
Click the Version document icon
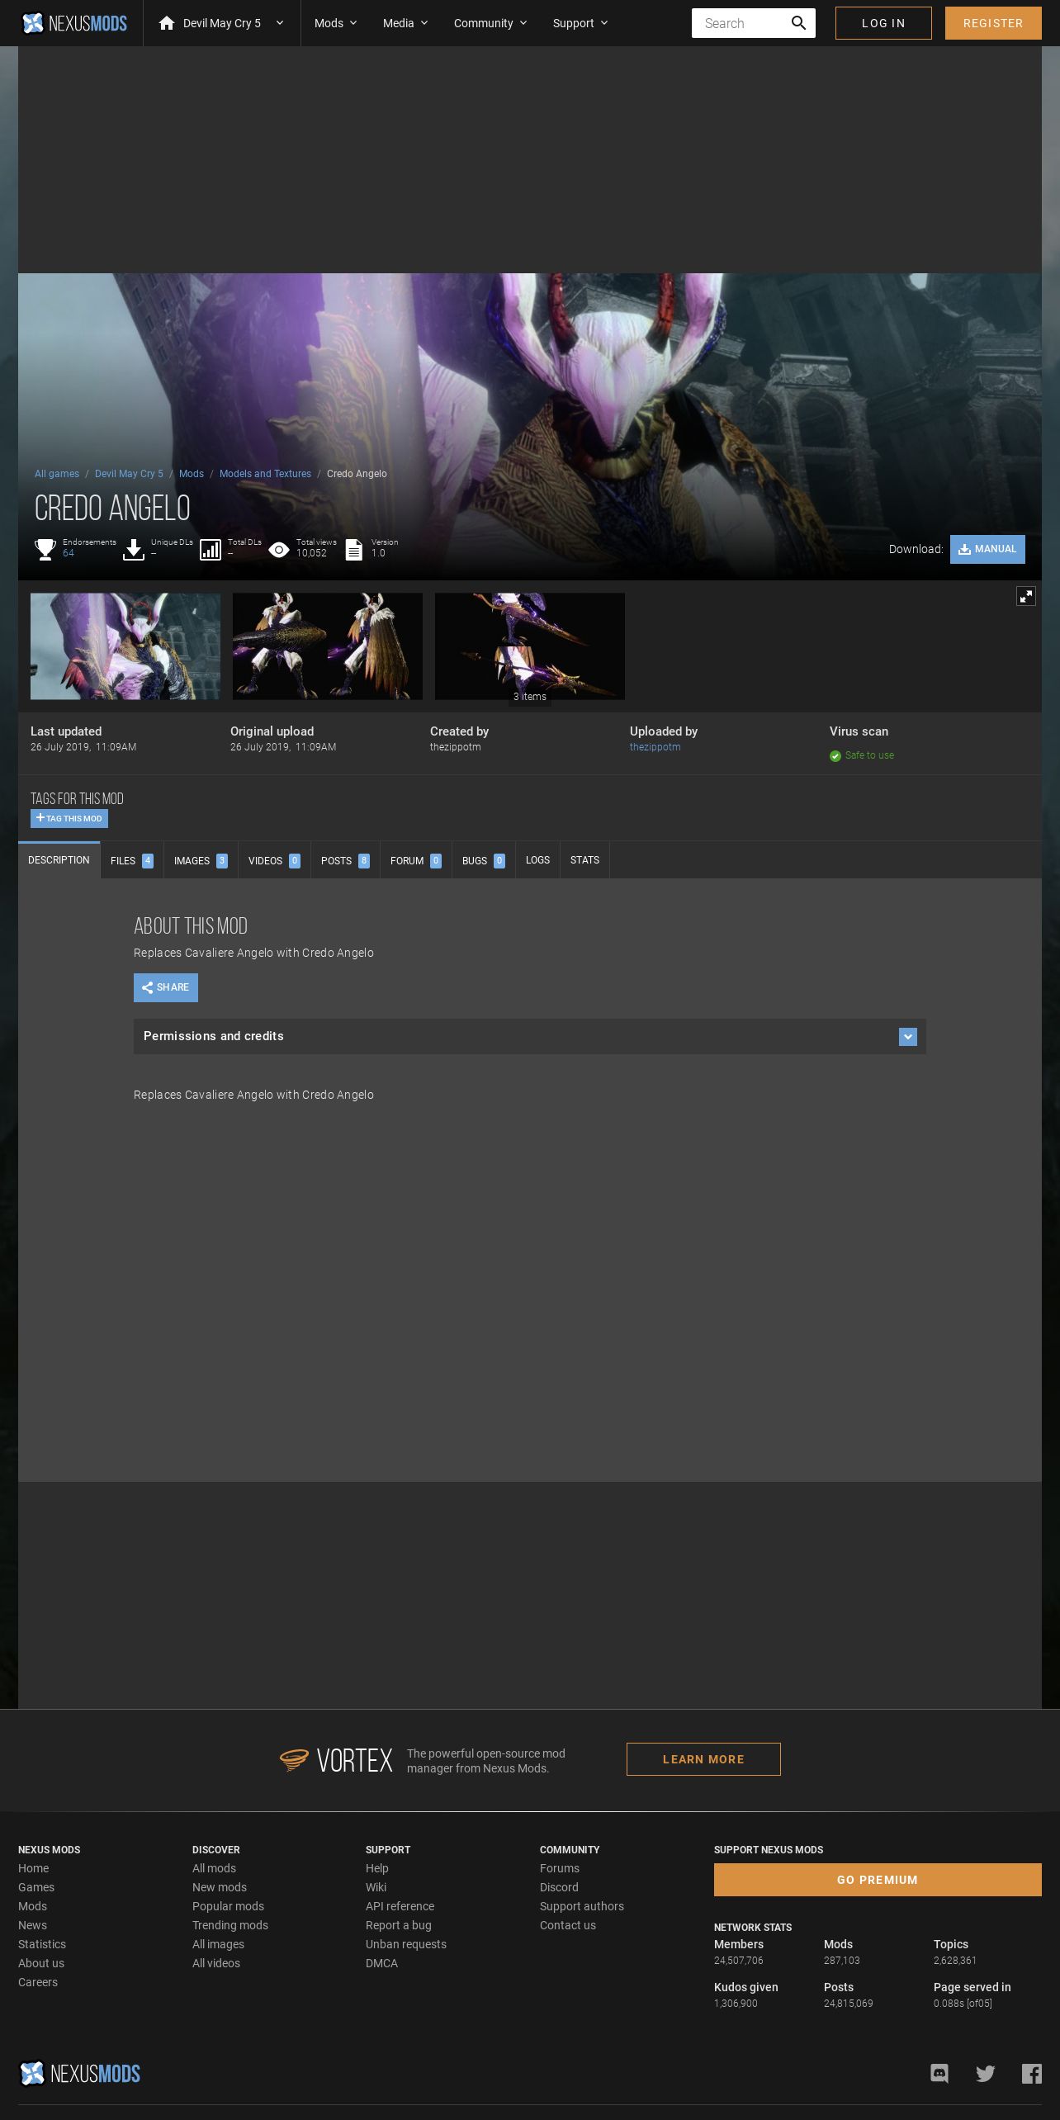pyautogui.click(x=354, y=550)
